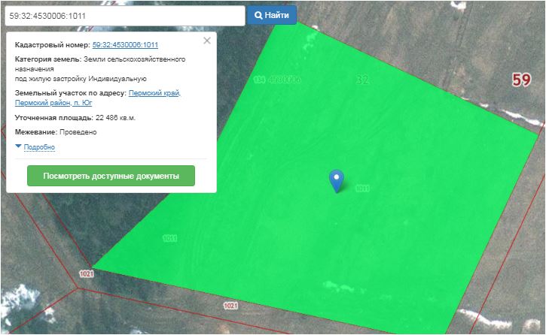The image size is (546, 335).
Task: Click the blue triangle beside Подробно
Action: pyautogui.click(x=18, y=147)
